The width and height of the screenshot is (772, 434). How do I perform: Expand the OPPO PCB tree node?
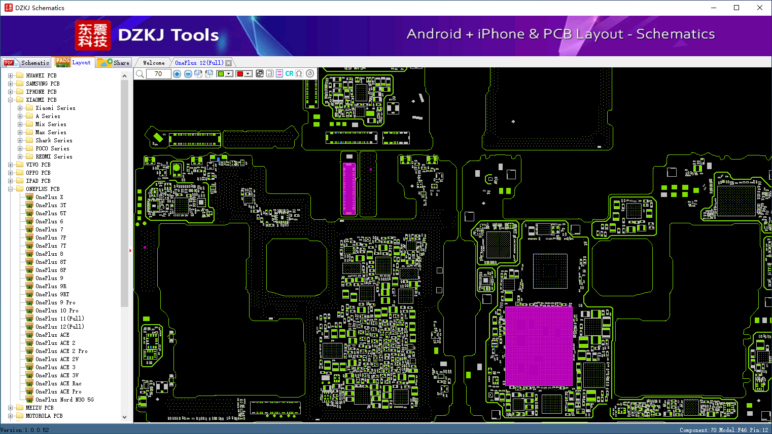[10, 173]
